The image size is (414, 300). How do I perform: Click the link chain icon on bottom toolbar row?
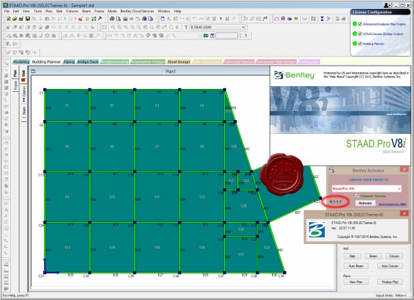pos(8,52)
